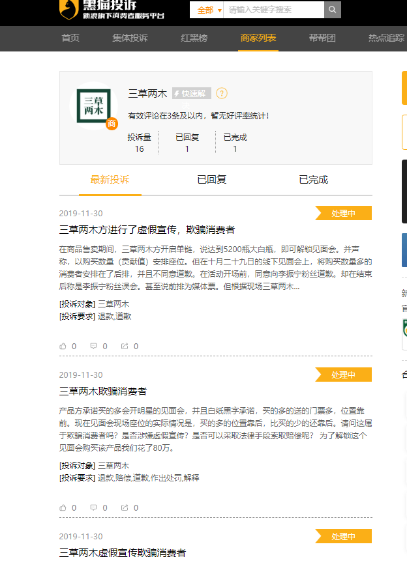The width and height of the screenshot is (407, 568).
Task: Switch to the 已完成 tab
Action: click(313, 180)
